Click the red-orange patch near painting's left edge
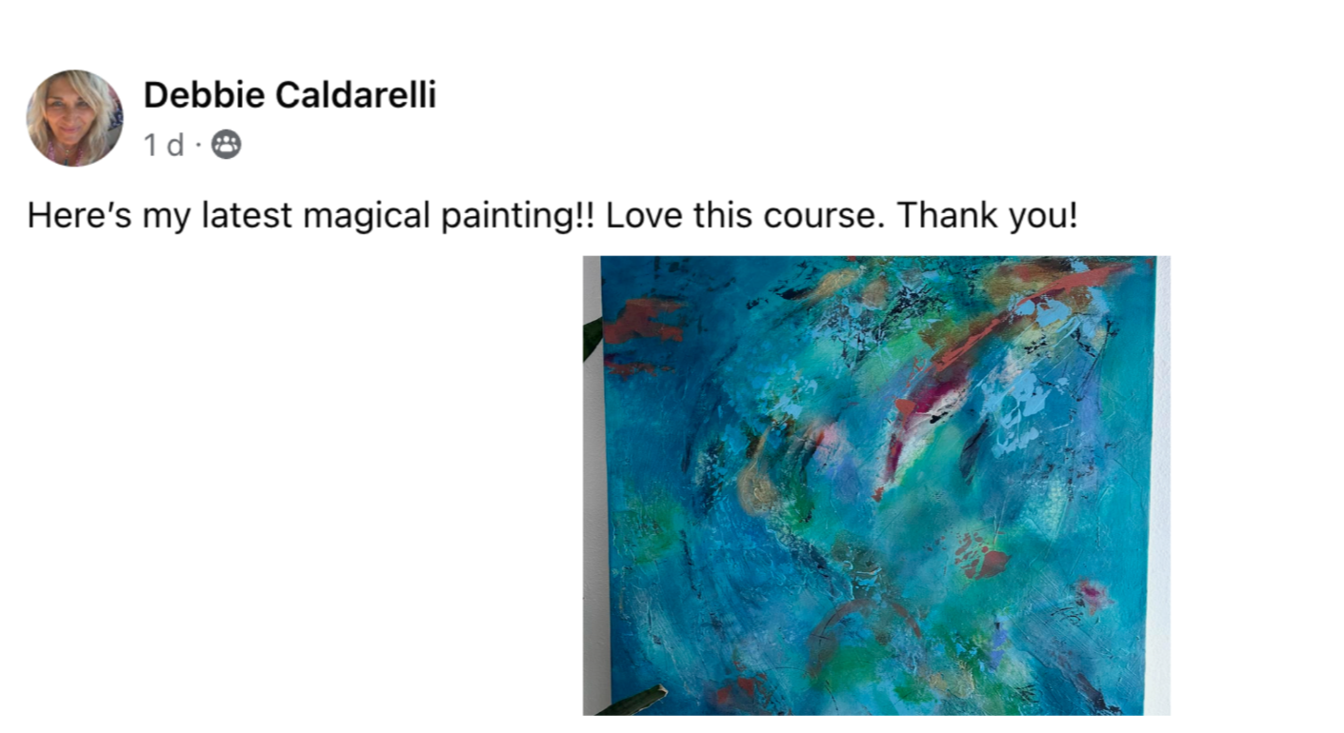1344x733 pixels. coord(643,322)
